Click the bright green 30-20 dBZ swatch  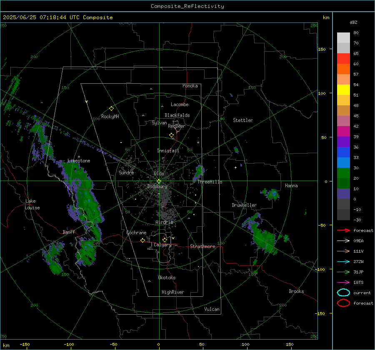(x=343, y=173)
